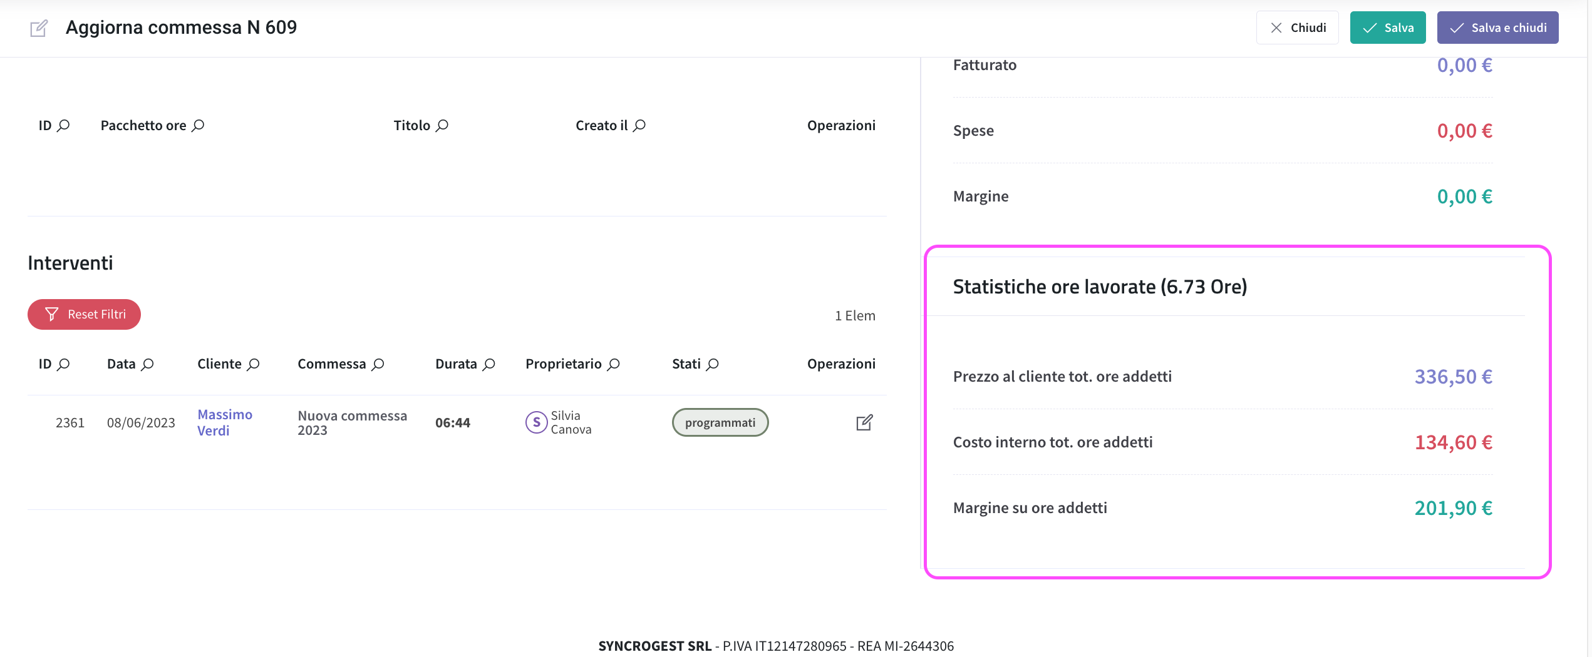Click the Silvia Canova owner avatar
Viewport: 1592px width, 657px height.
click(x=536, y=423)
